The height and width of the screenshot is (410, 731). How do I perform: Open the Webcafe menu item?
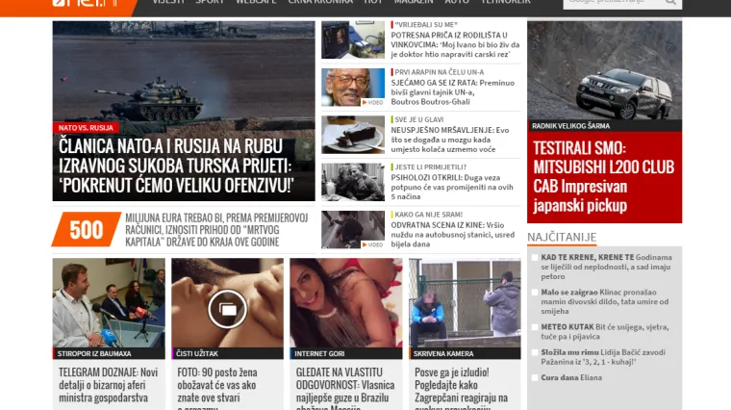pos(256,2)
